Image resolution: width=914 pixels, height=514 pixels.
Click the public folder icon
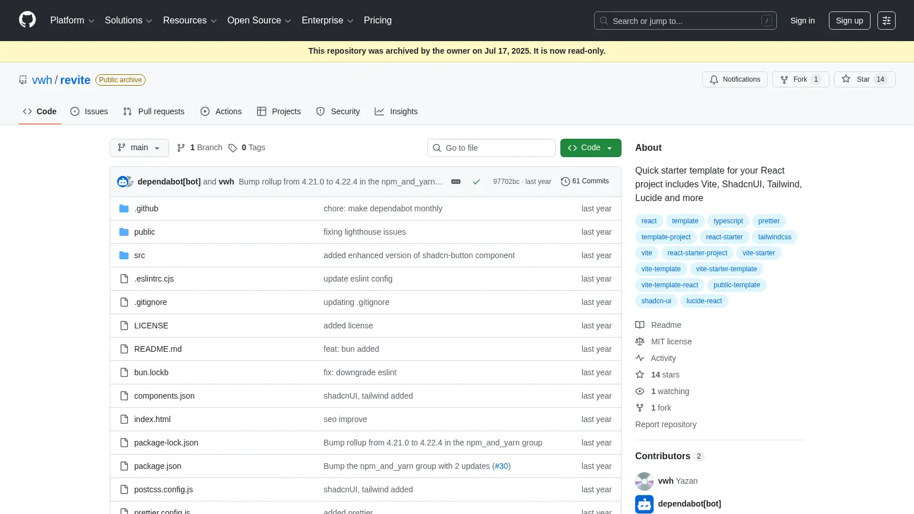pyautogui.click(x=124, y=232)
